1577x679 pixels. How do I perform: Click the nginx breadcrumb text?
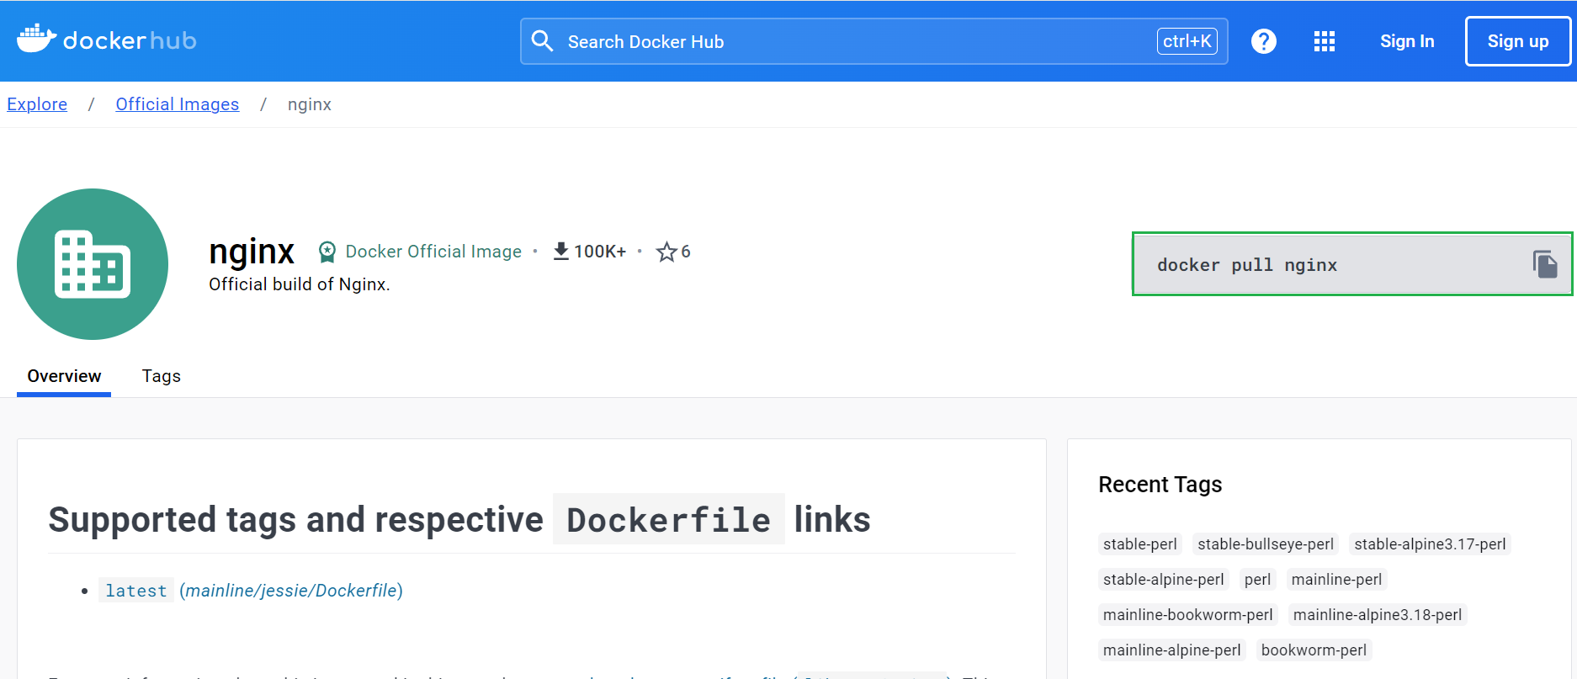(x=310, y=104)
